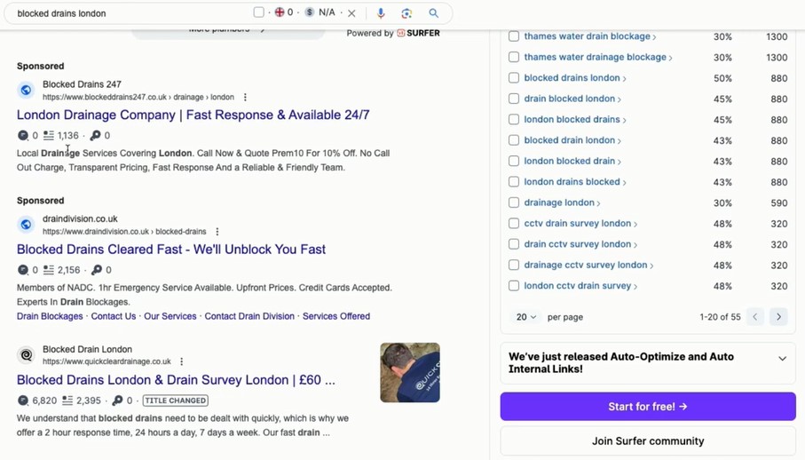The width and height of the screenshot is (805, 460).
Task: Open Blocked Drains Cleared Fast result title
Action: tap(171, 250)
